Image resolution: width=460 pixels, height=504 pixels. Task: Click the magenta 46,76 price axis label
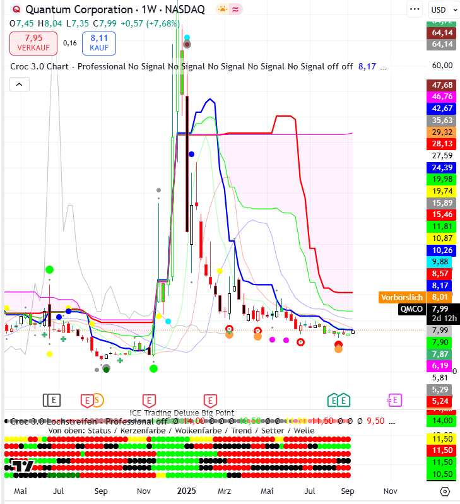click(x=442, y=97)
